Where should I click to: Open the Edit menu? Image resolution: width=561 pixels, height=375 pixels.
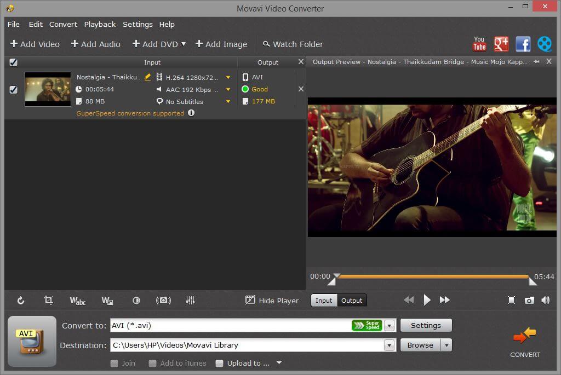36,24
